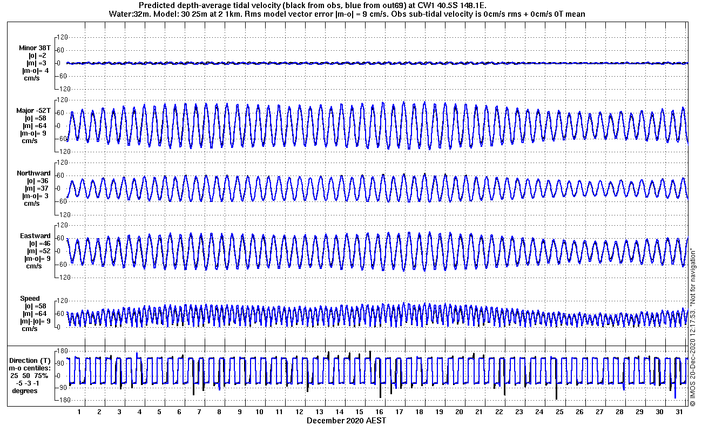Click day 18 on the date axis

pos(419,412)
